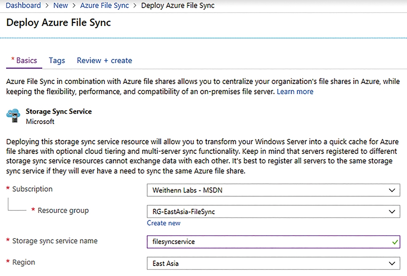Click Create new resource group link
407x276 pixels.
pos(164,223)
